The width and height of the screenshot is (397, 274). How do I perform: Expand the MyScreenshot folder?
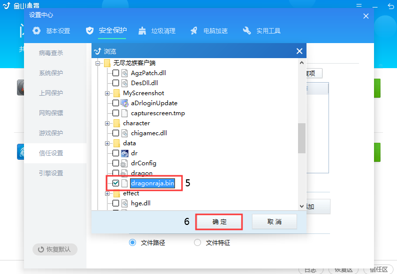point(107,93)
